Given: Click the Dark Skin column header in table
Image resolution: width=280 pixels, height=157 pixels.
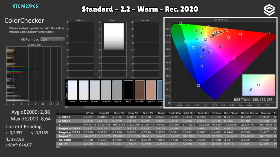Looking at the screenshot, I should (x=175, y=113).
